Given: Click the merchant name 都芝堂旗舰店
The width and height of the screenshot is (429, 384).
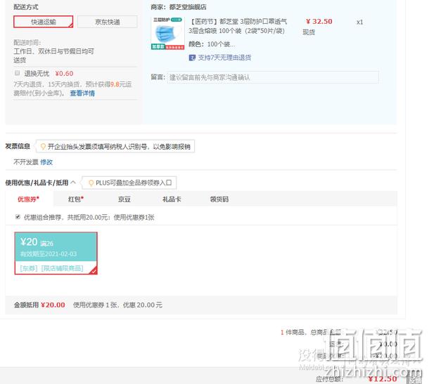Looking at the screenshot, I should click(188, 7).
